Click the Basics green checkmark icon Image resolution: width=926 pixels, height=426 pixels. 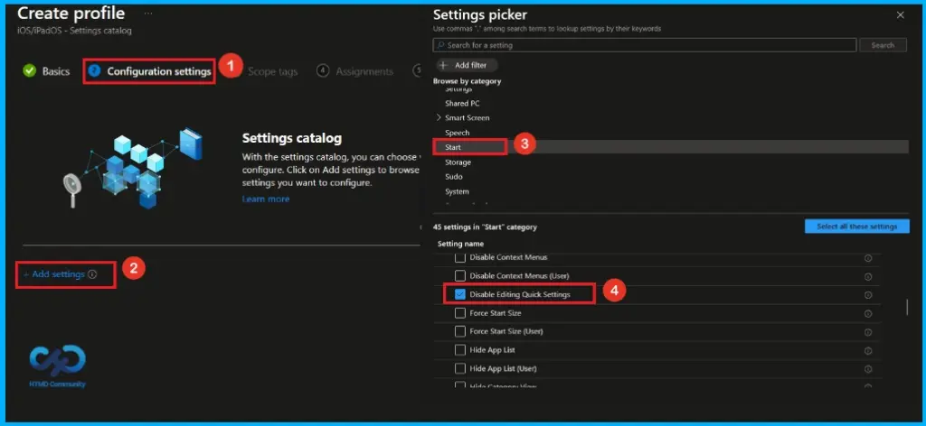pos(30,70)
